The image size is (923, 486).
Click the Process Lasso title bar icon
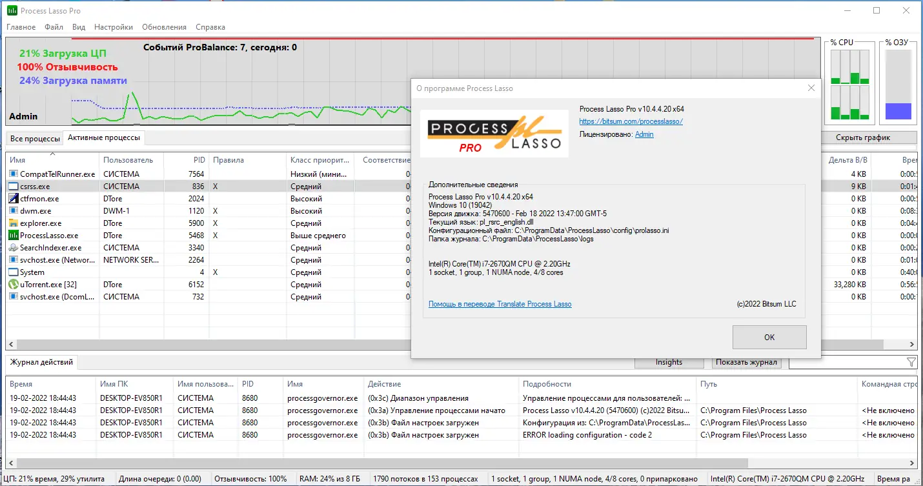tap(12, 11)
